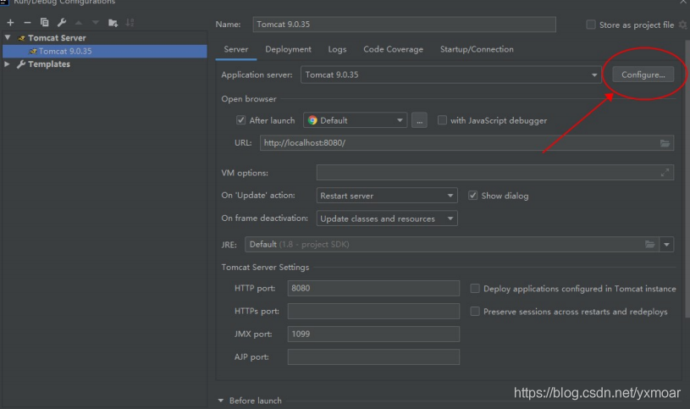Remove the selected configuration

point(27,23)
